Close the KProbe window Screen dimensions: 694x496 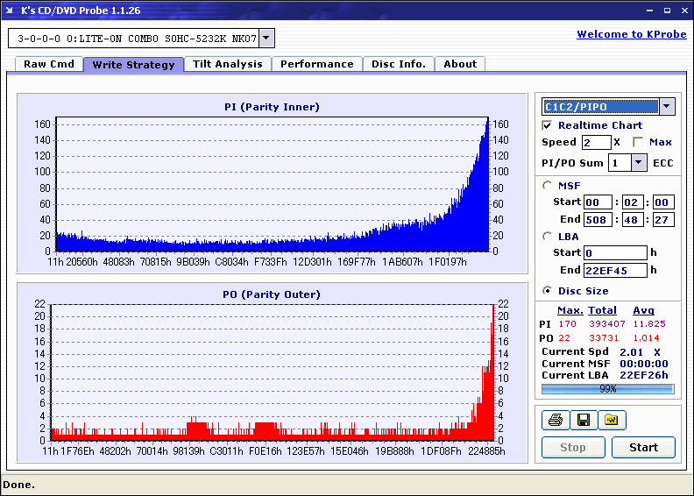point(684,11)
